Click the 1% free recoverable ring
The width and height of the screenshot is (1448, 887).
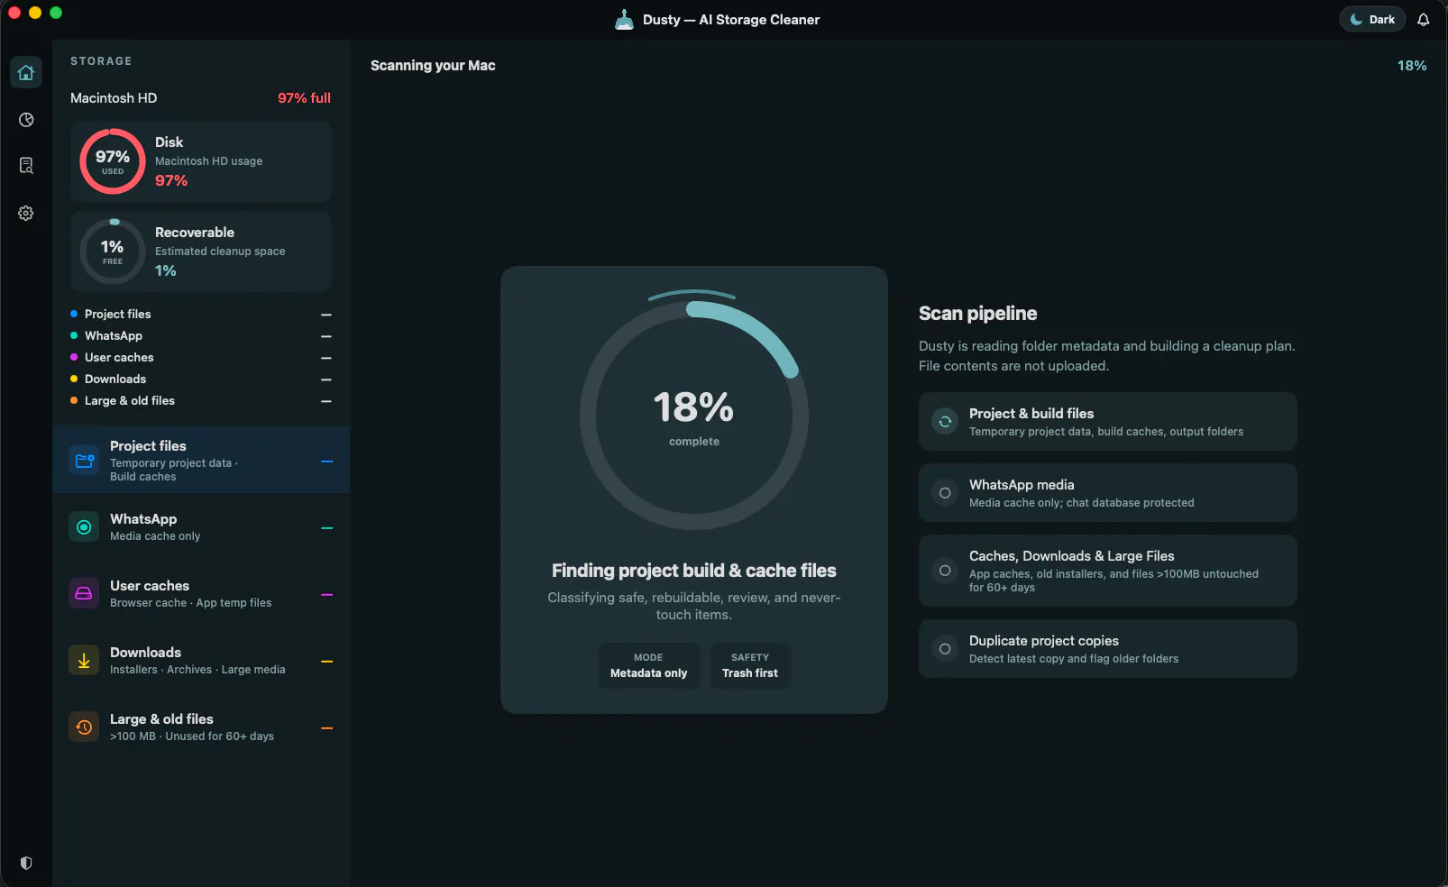[x=113, y=251]
